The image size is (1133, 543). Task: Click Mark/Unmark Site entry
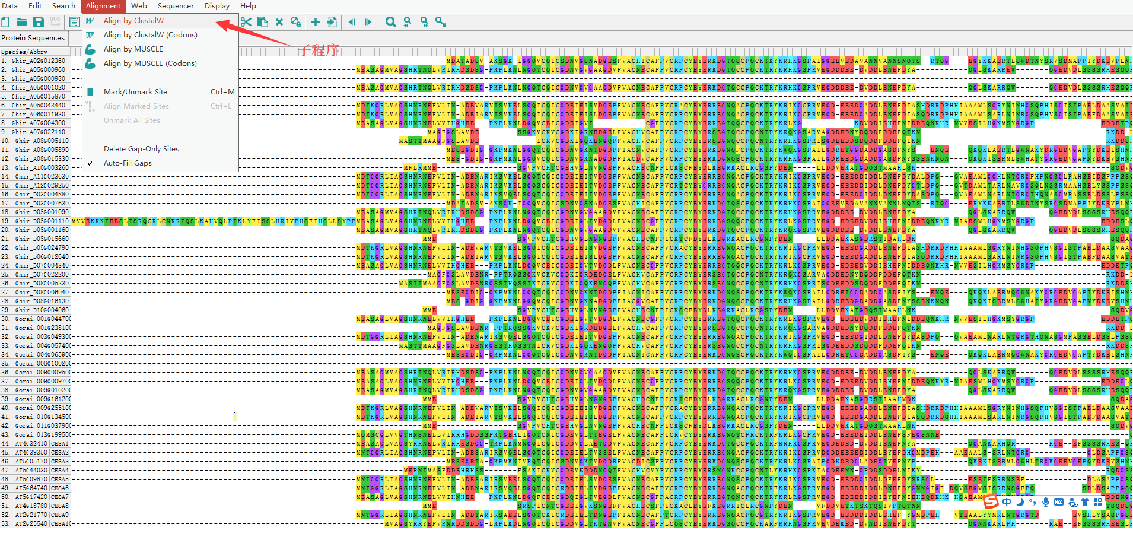point(135,92)
